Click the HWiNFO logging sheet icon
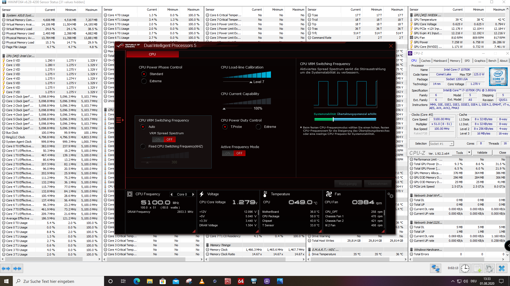This screenshot has width=510, height=286. pos(477,268)
